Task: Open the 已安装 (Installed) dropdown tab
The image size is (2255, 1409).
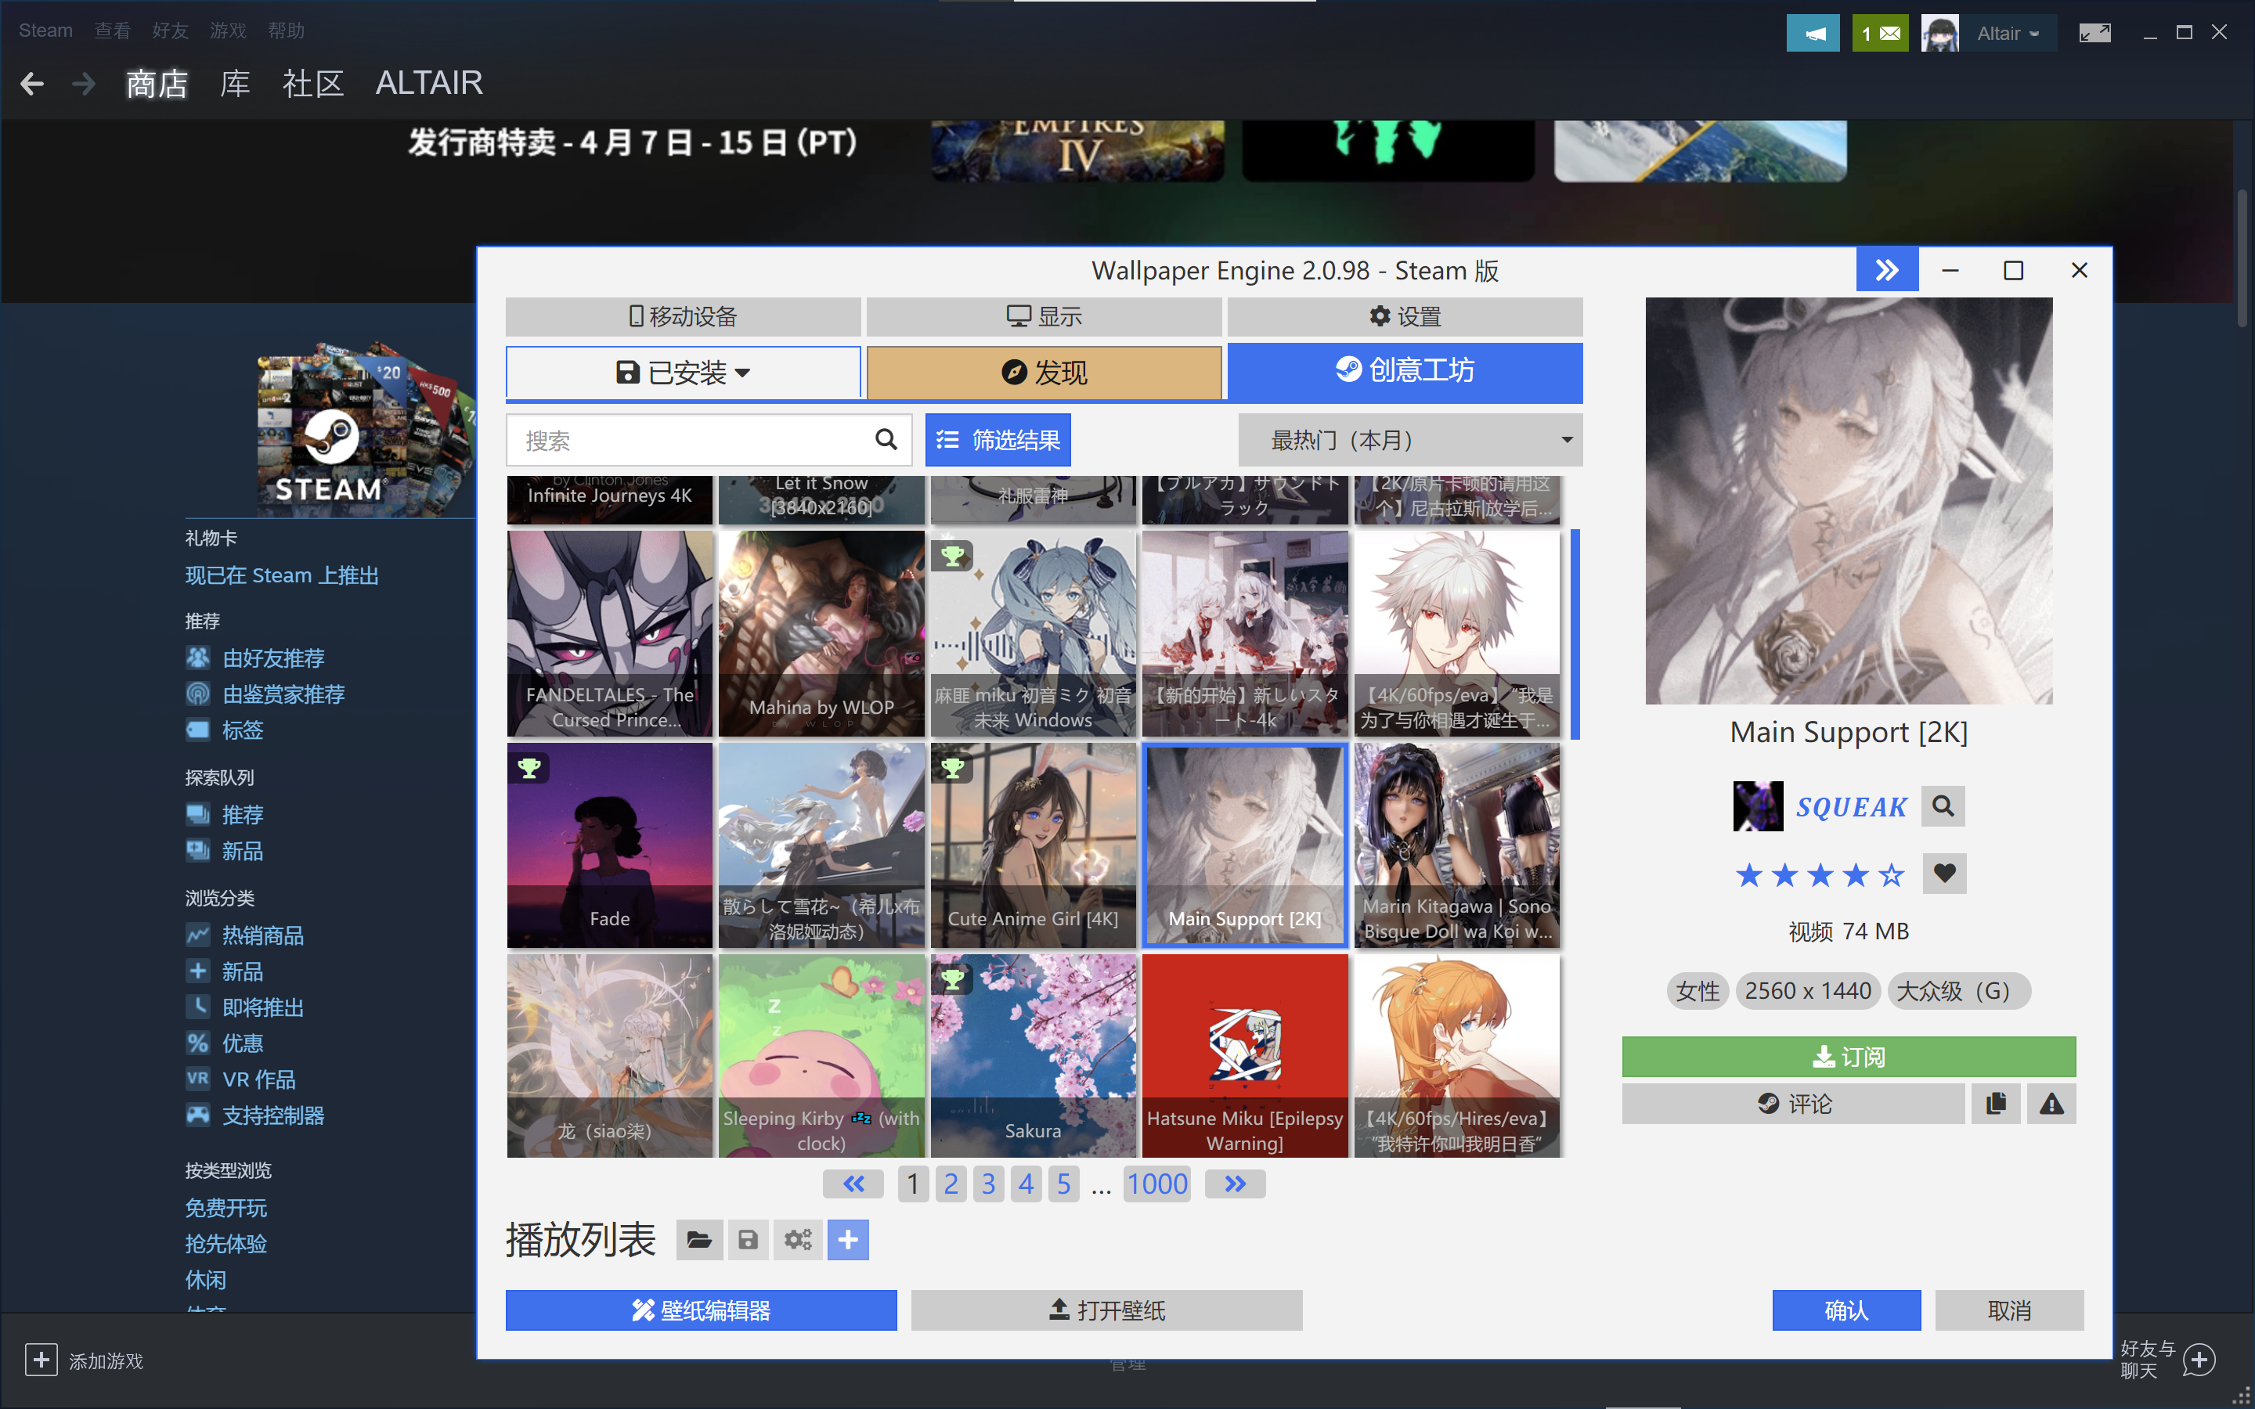Action: point(683,373)
